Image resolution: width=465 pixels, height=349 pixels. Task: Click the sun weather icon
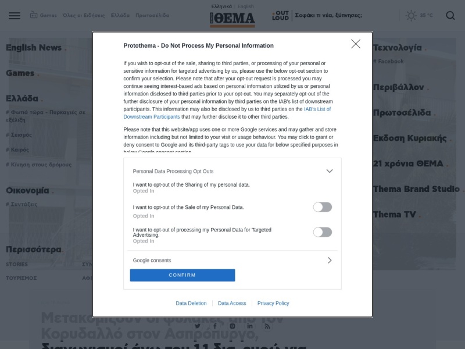(411, 16)
